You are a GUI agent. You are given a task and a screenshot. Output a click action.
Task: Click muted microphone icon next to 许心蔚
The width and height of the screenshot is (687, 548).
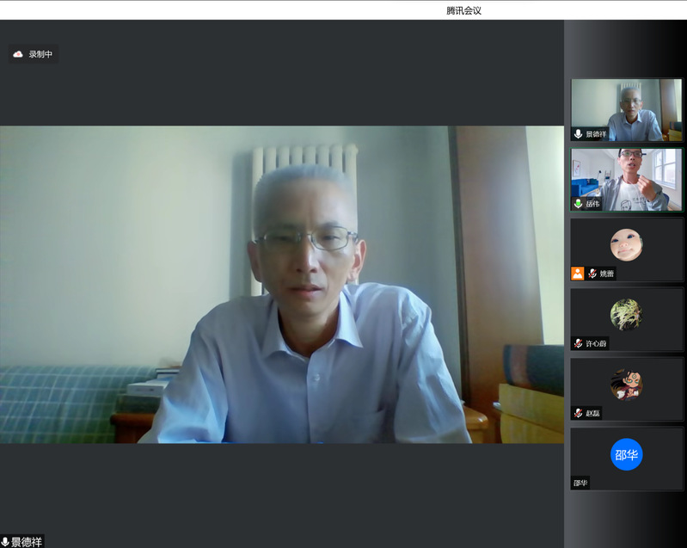click(579, 343)
